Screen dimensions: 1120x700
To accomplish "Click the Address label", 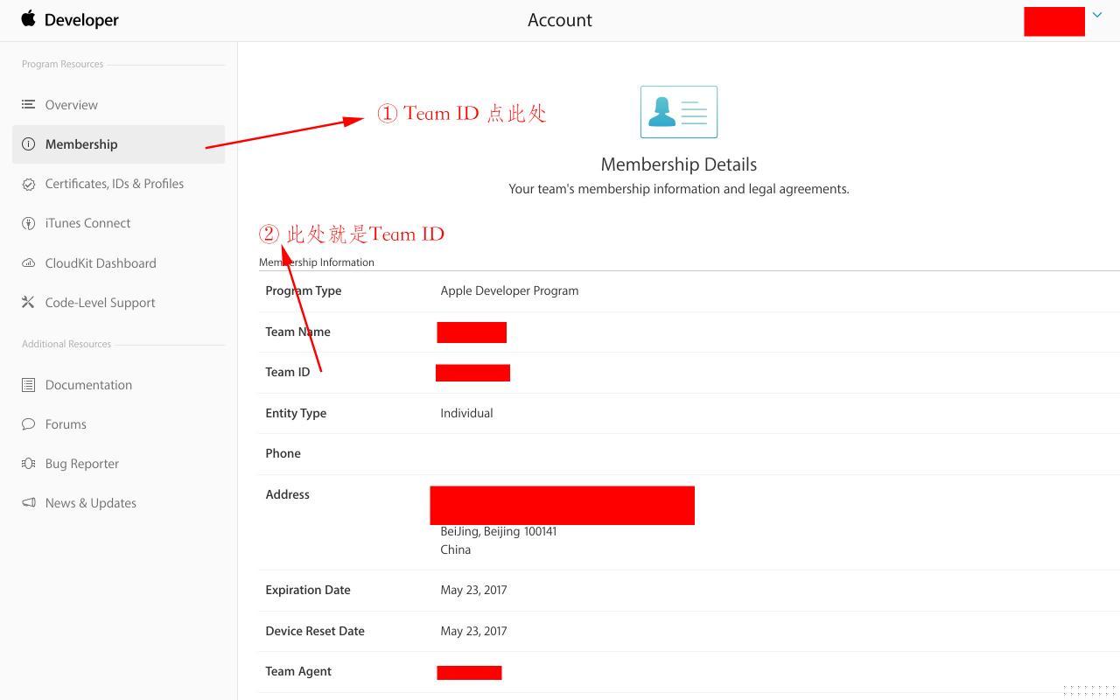I will [288, 494].
